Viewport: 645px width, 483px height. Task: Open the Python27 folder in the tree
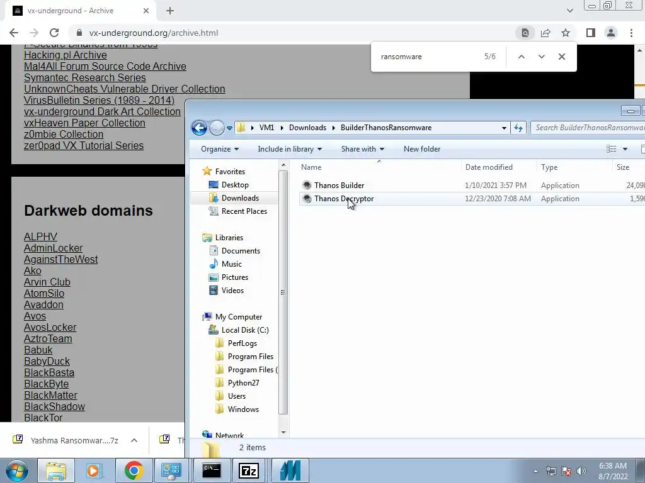[244, 383]
